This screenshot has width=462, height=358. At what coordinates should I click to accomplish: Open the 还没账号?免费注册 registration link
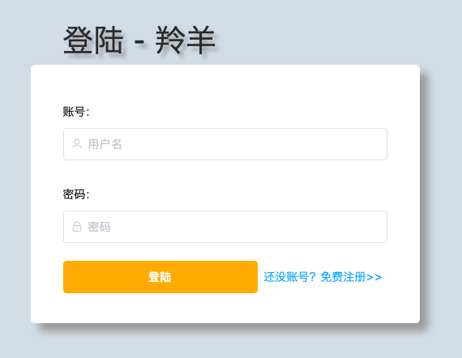pos(323,277)
